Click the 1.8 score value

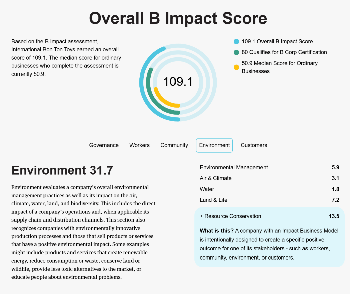[335, 189]
